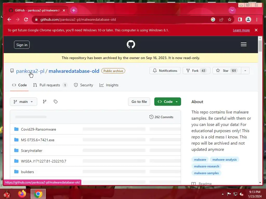The height and width of the screenshot is (199, 266).
Task: Close the GitHub browser tab
Action: pyautogui.click(x=64, y=10)
